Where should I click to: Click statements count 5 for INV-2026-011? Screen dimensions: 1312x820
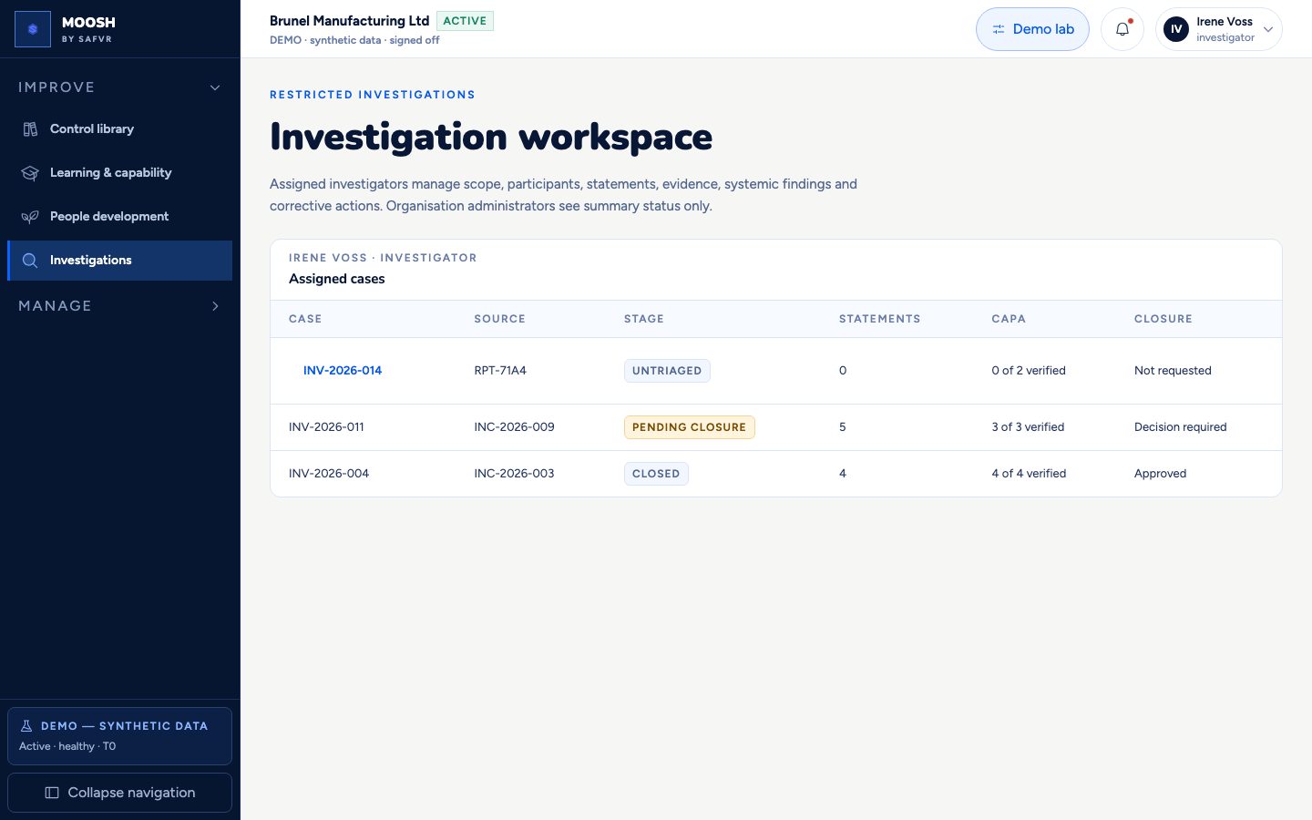[x=843, y=427]
